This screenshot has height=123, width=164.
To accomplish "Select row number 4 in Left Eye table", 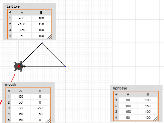I will click(10, 36).
